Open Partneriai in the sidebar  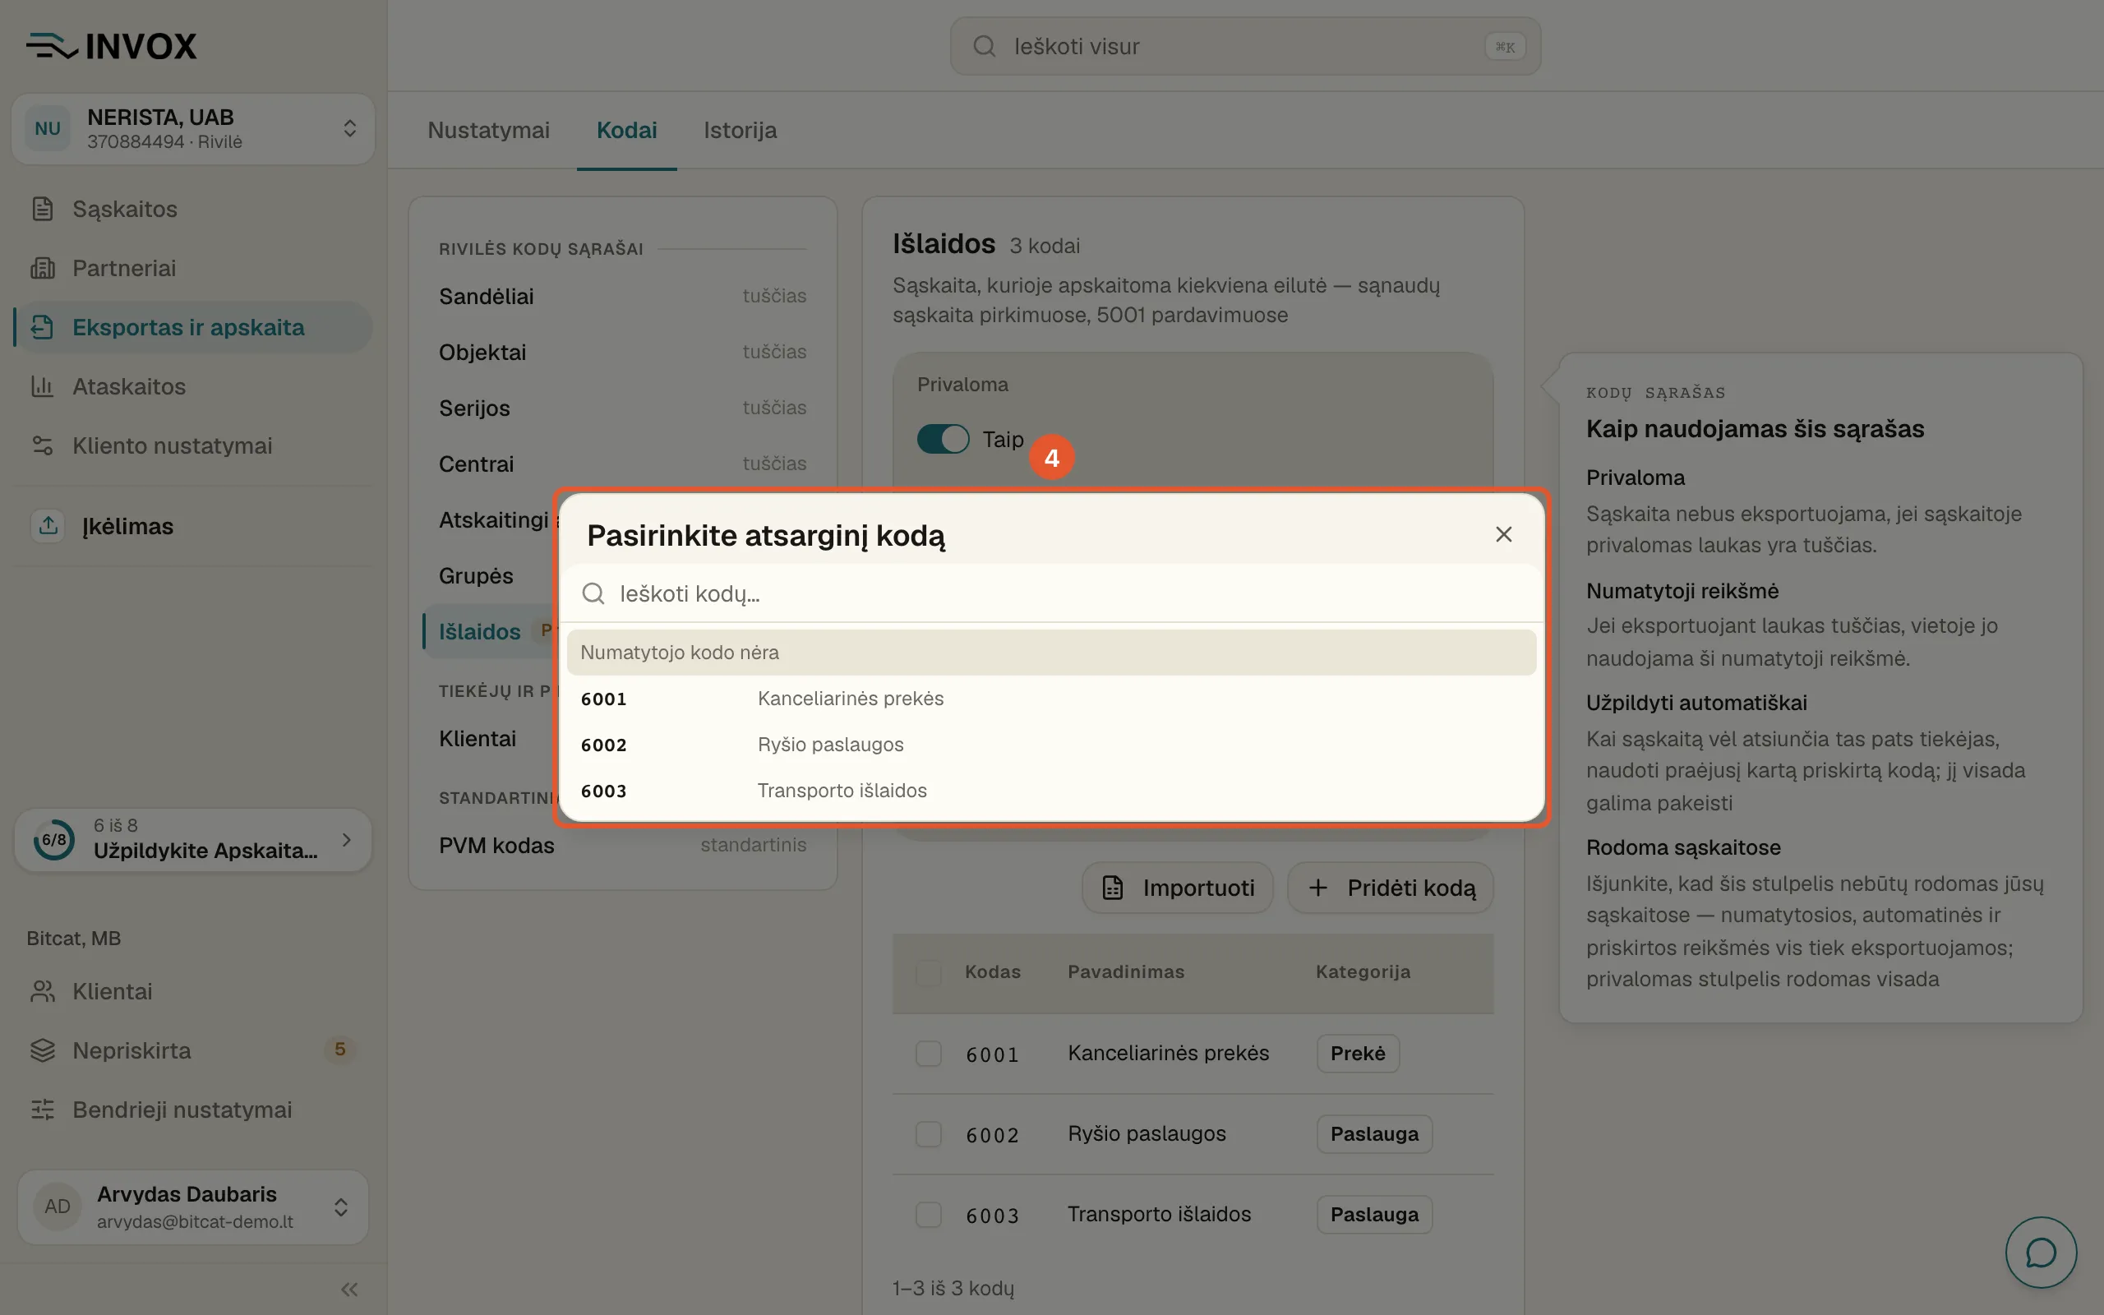(x=192, y=268)
